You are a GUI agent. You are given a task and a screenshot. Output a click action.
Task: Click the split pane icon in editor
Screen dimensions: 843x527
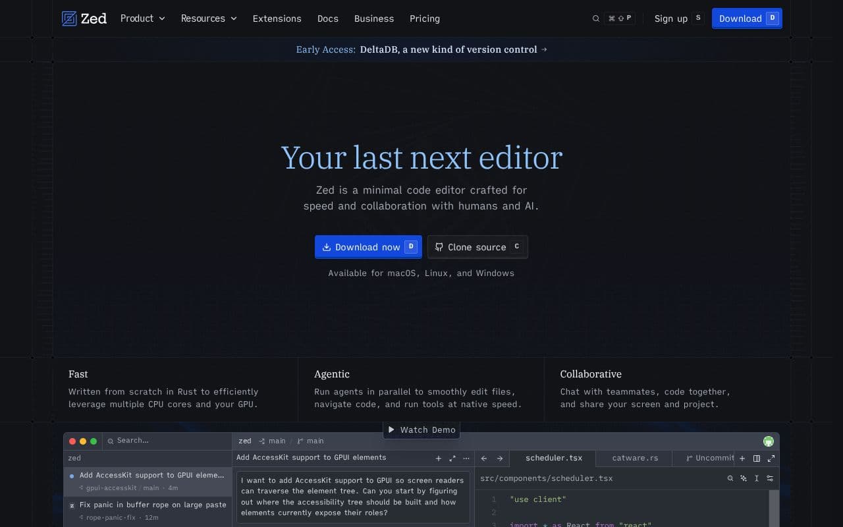click(x=757, y=458)
